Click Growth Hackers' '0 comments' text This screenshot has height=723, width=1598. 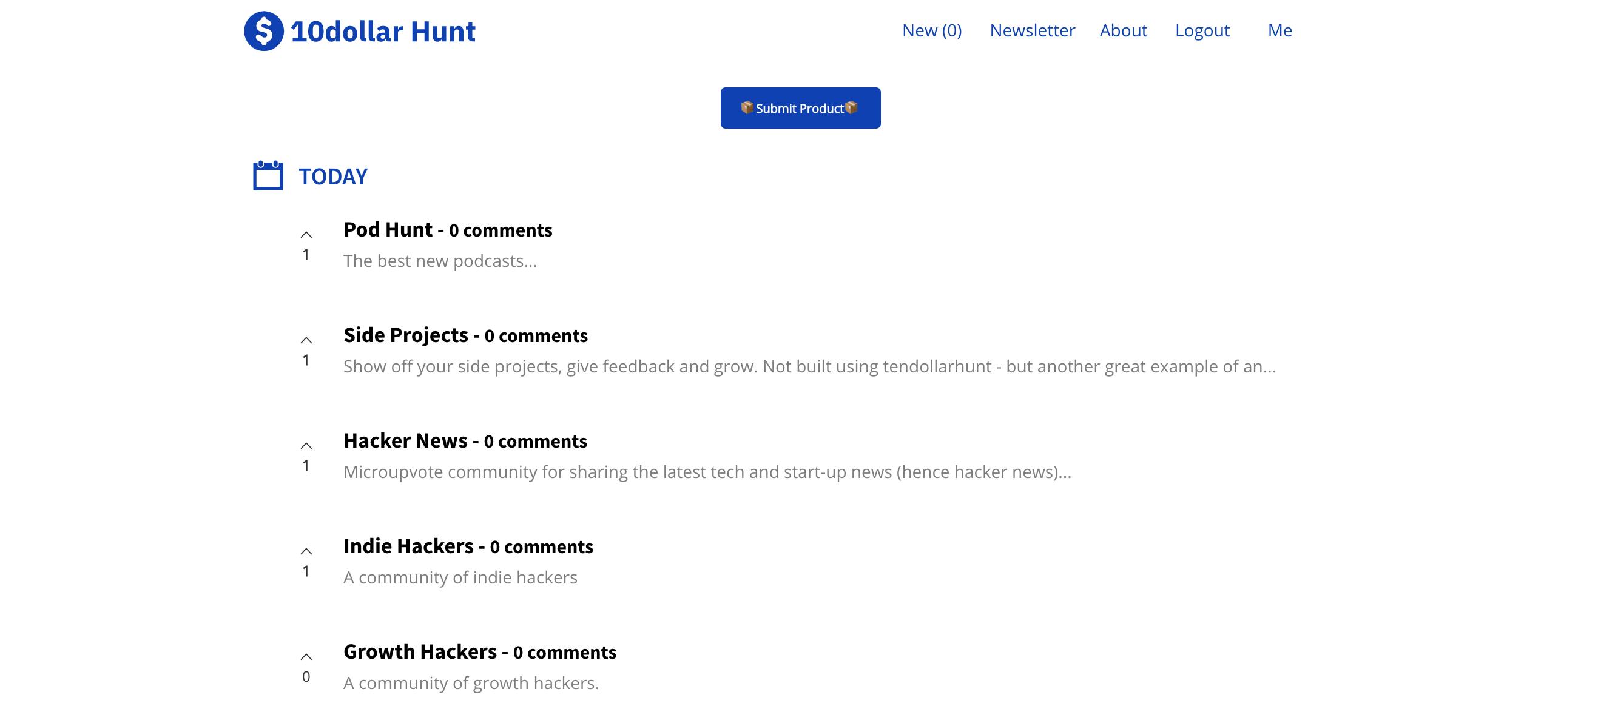564,651
